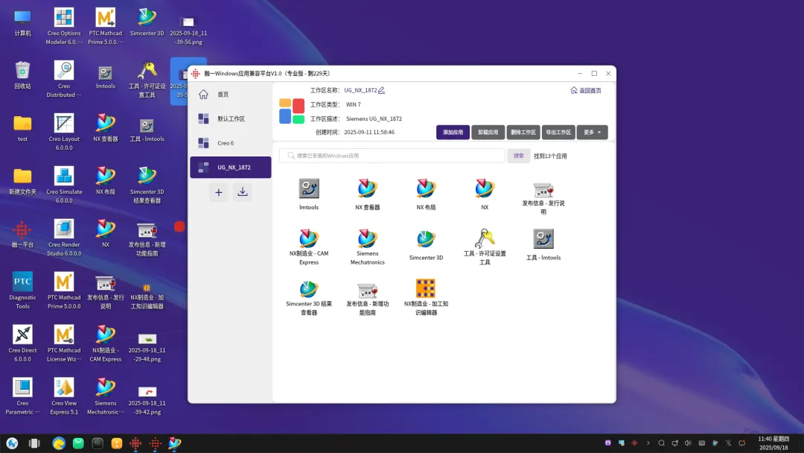804x453 pixels.
Task: Launch Simcenter 3D from the workspace grid
Action: (x=426, y=246)
